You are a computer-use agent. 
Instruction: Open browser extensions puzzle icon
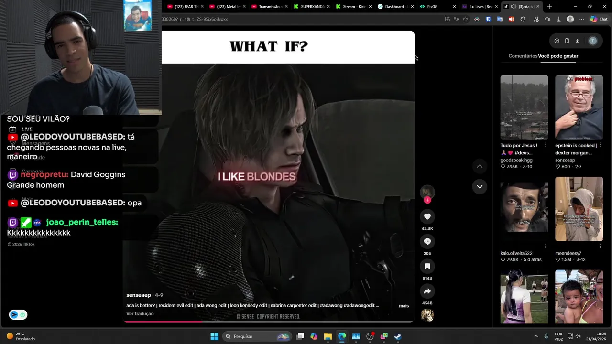click(523, 19)
